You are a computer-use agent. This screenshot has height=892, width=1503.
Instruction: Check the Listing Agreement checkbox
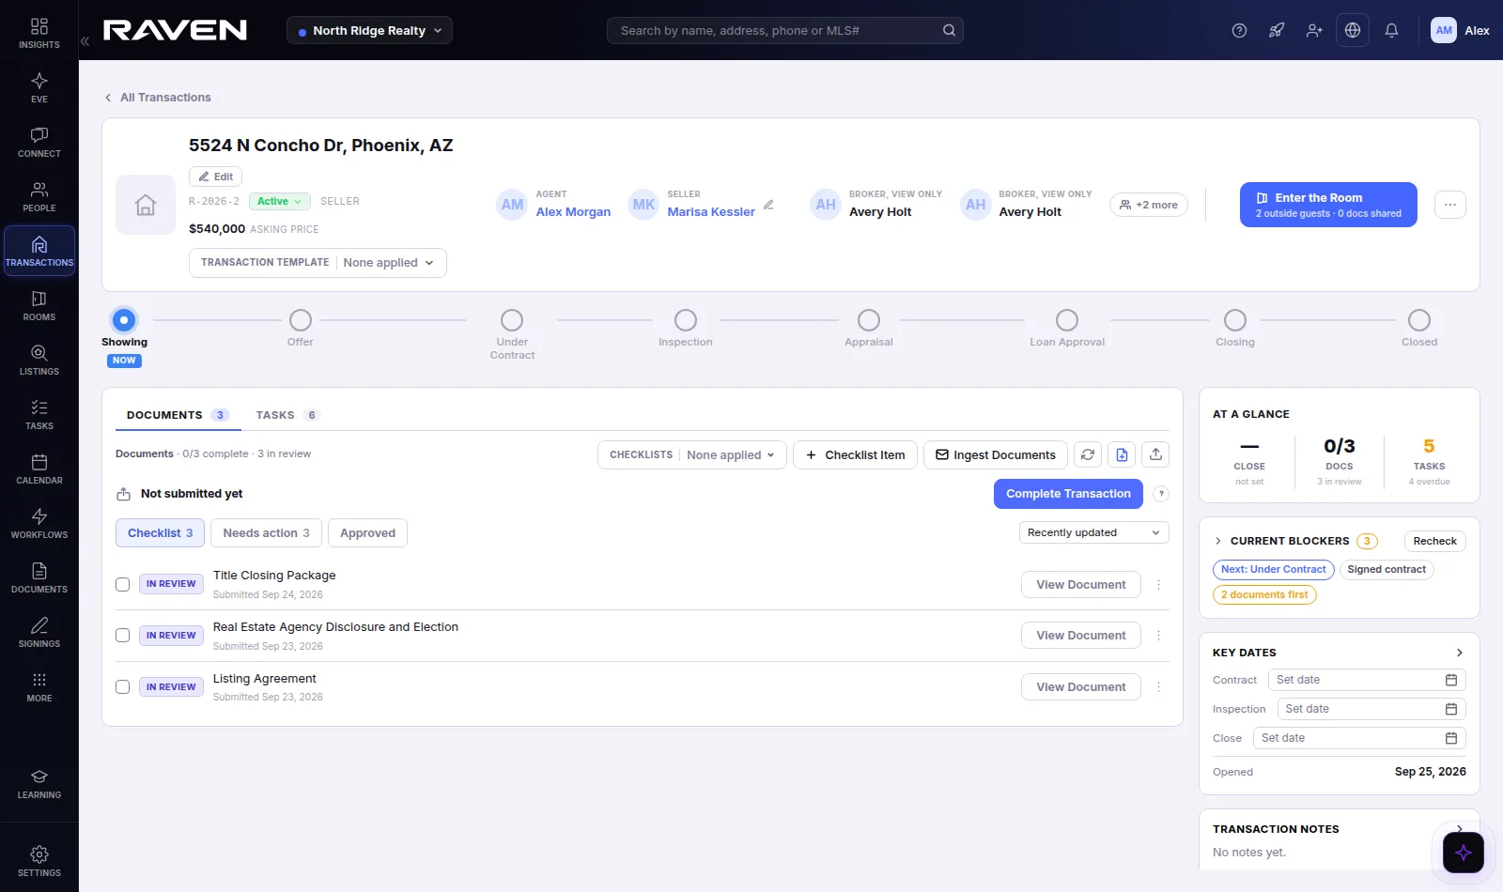tap(122, 687)
